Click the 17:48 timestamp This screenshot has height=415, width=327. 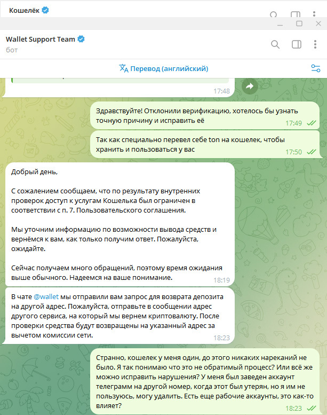pyautogui.click(x=221, y=91)
